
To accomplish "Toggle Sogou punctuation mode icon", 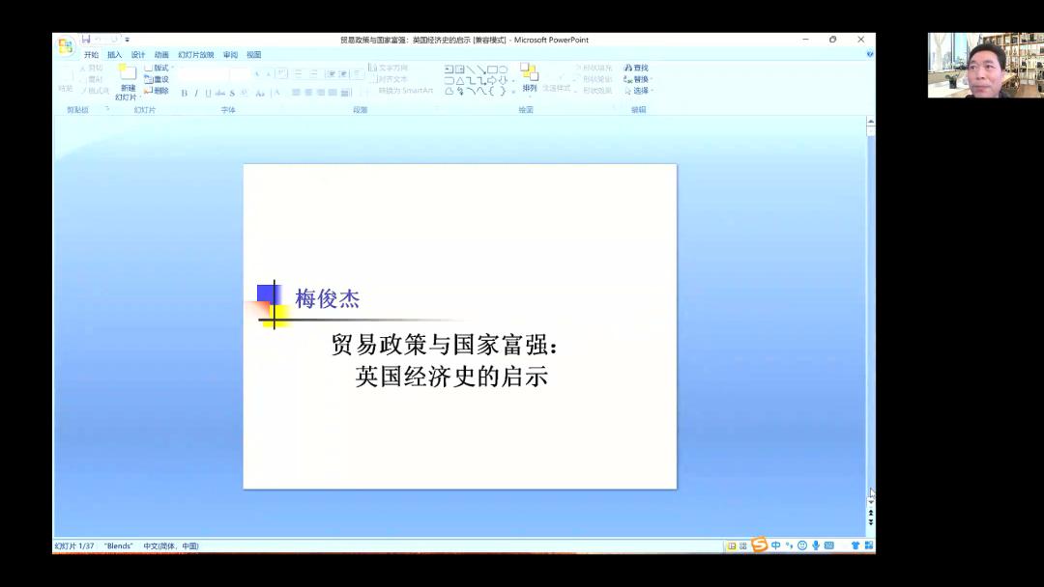I will pos(789,545).
